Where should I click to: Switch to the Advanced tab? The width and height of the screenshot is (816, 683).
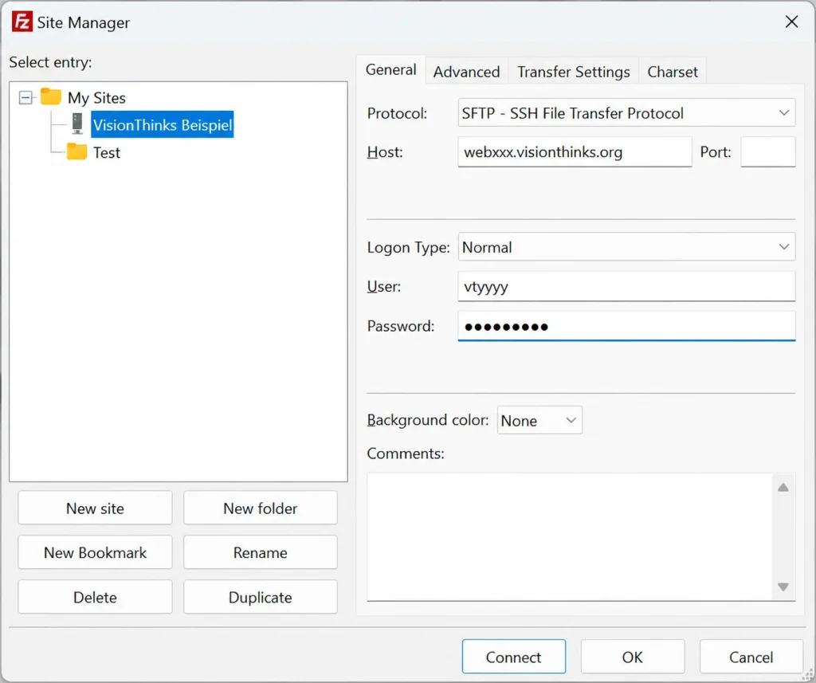click(x=466, y=71)
